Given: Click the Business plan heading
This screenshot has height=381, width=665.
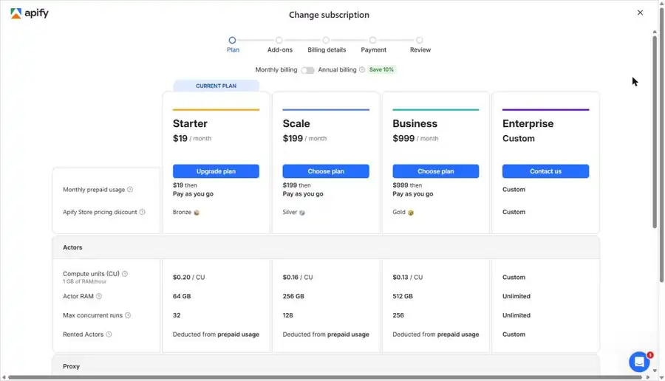Looking at the screenshot, I should coord(415,123).
